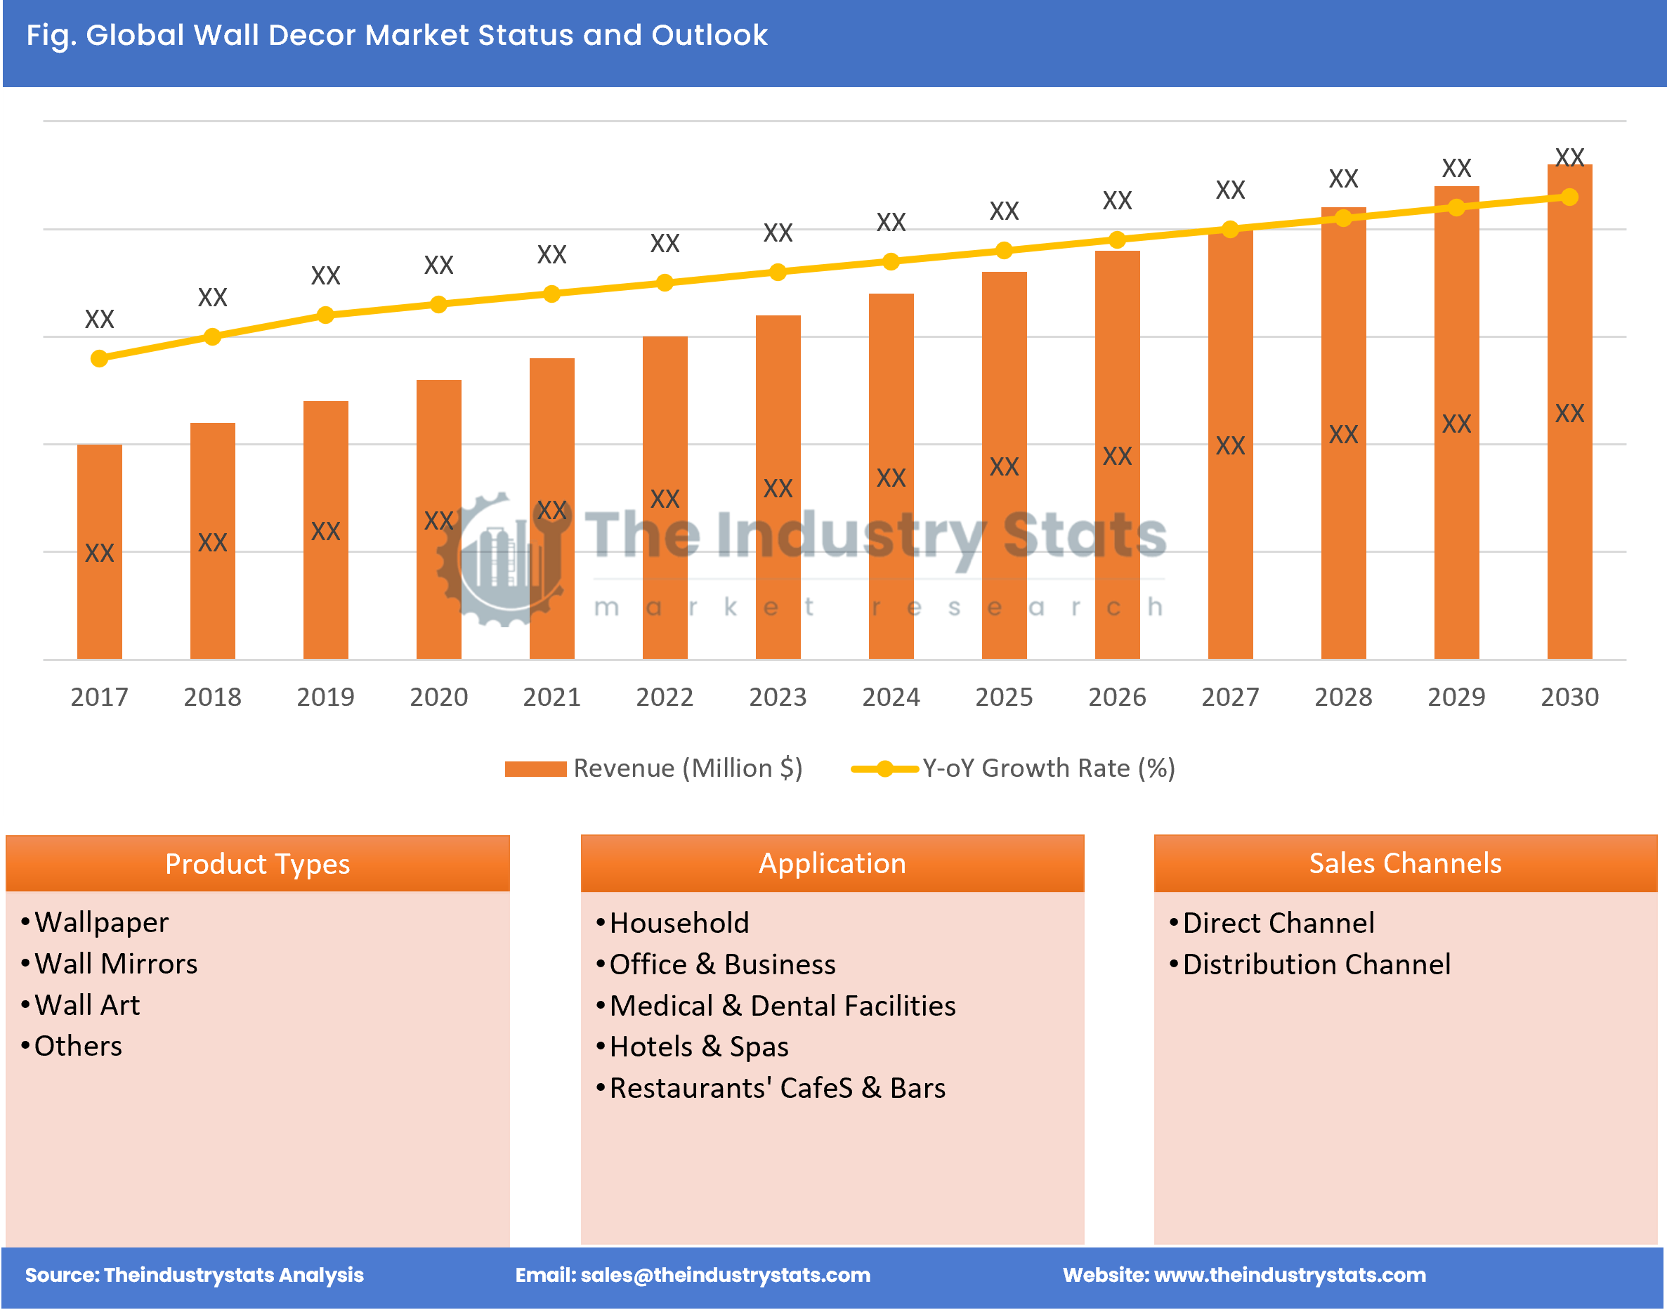Image resolution: width=1667 pixels, height=1310 pixels.
Task: Select Medical & Dental Facilities entry
Action: [x=782, y=1006]
